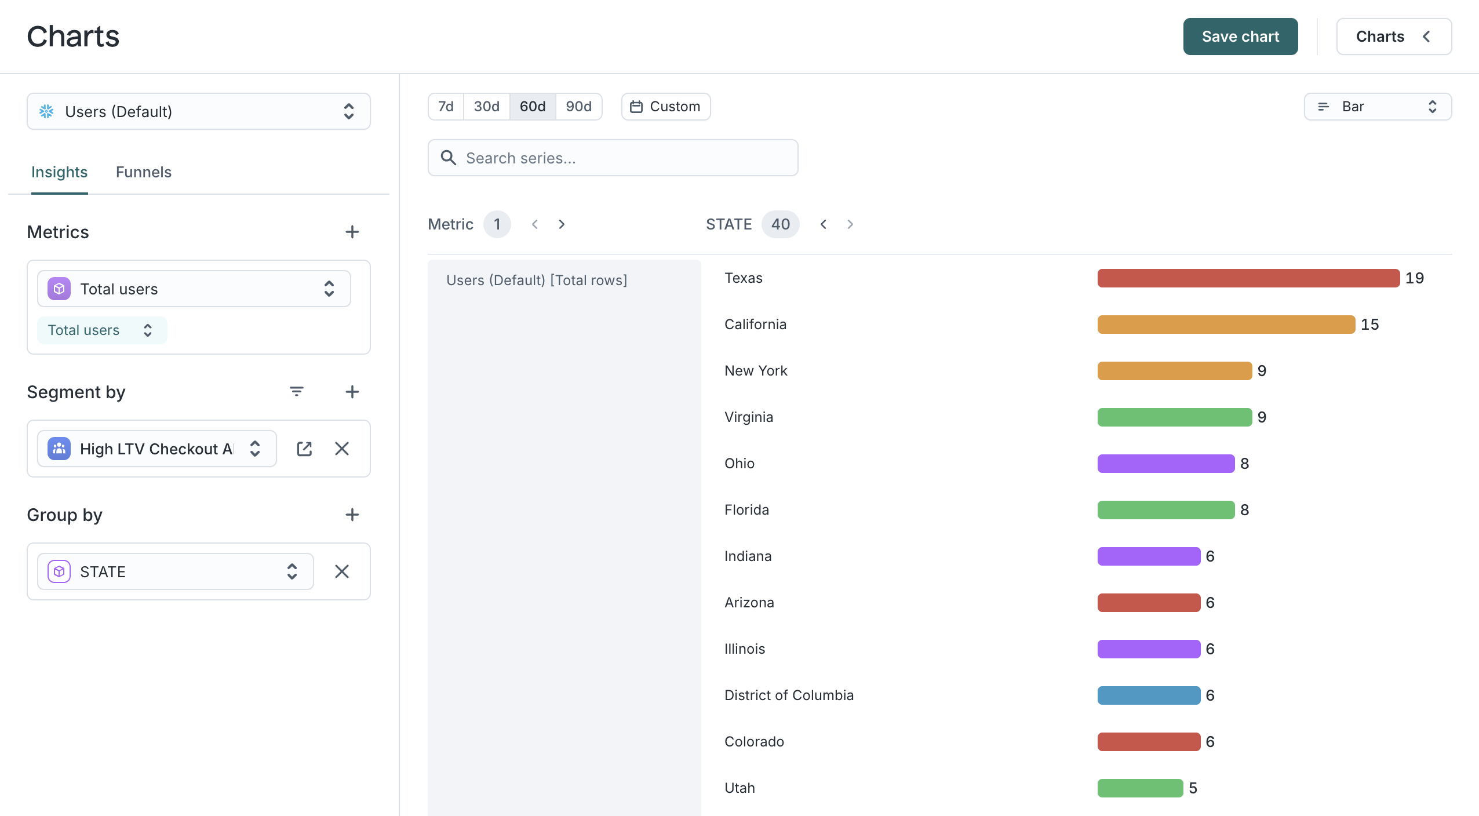Select the 90d time range
Image resolution: width=1479 pixels, height=816 pixels.
pyautogui.click(x=578, y=107)
